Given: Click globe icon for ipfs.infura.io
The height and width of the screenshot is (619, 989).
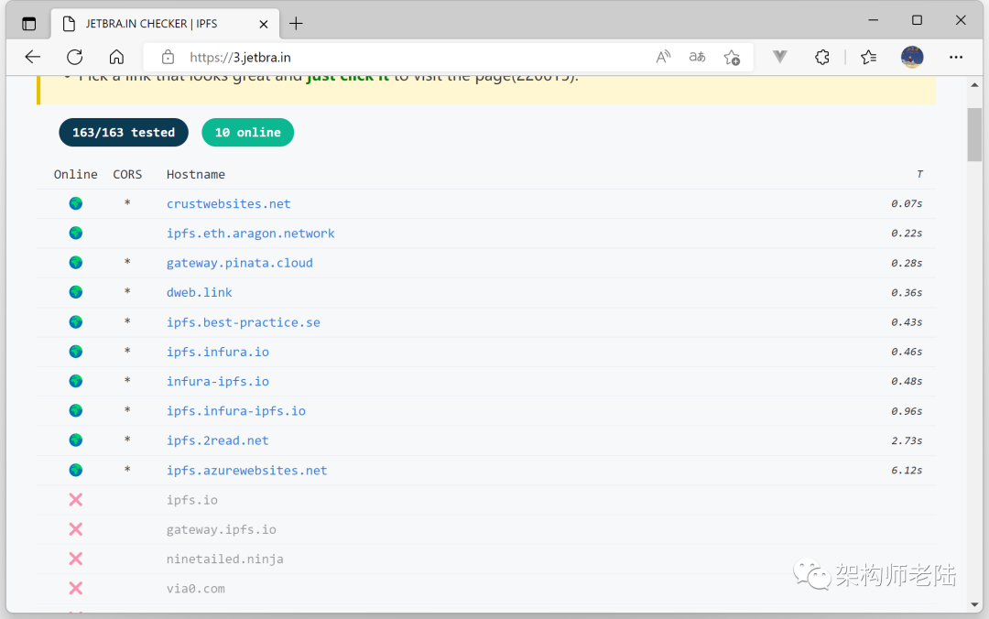Looking at the screenshot, I should coord(76,352).
